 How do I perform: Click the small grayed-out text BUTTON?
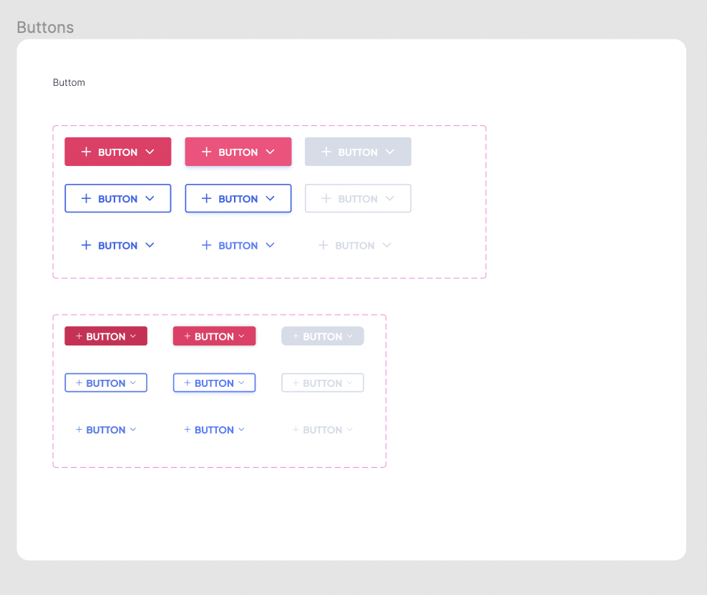click(322, 430)
